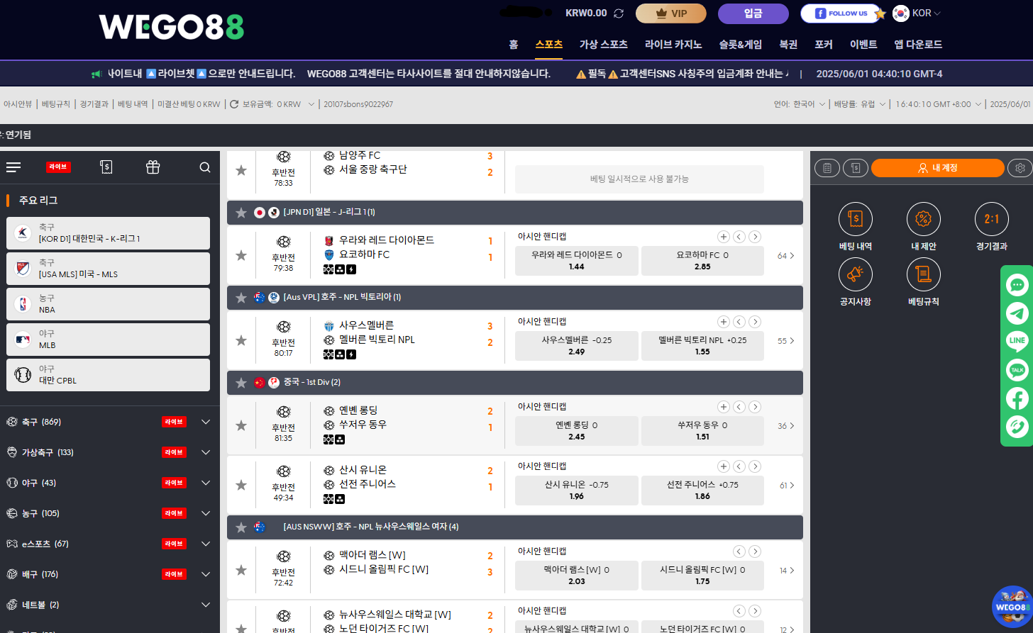Click the FOLLOW US button

(x=841, y=13)
